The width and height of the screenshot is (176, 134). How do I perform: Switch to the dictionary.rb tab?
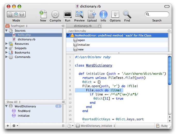point(83,26)
